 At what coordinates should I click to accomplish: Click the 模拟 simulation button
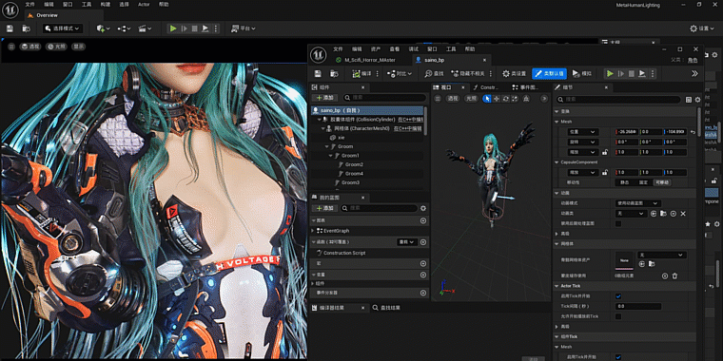(582, 74)
